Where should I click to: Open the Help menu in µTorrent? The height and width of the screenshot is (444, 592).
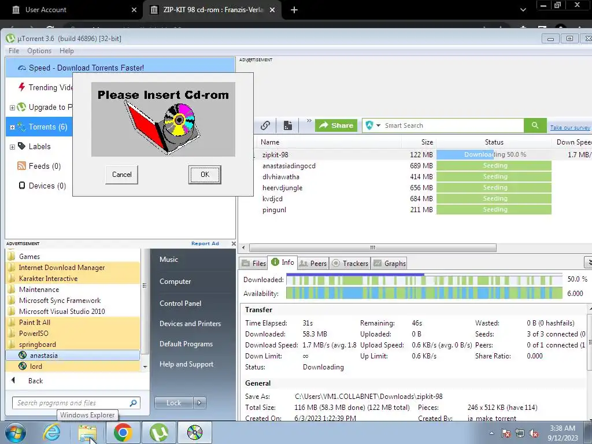(66, 51)
